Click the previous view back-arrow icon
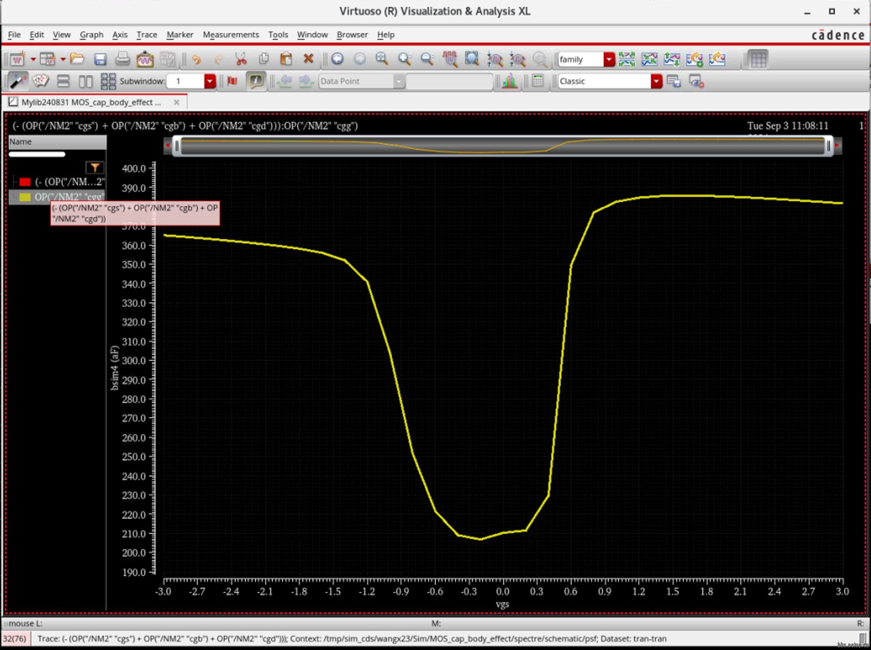 point(337,59)
